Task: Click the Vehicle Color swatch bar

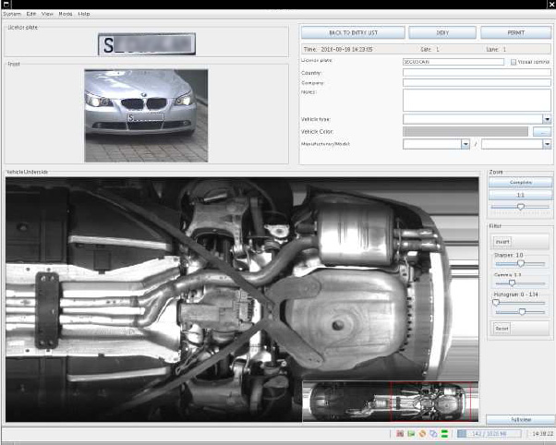Action: (465, 132)
